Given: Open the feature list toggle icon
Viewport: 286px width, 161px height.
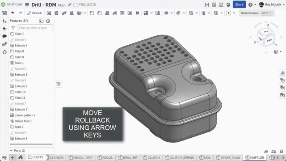Looking at the screenshot, I should (4, 13).
